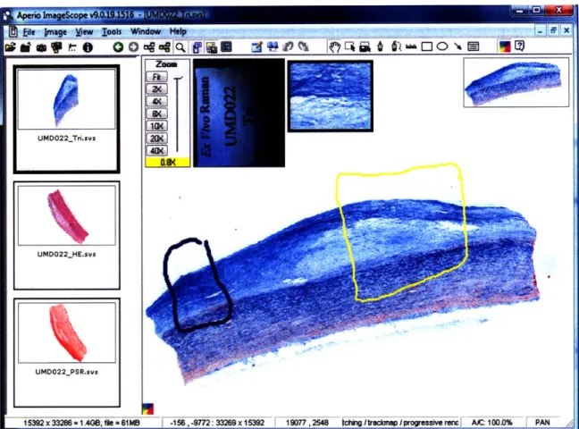
Task: Select the arrow annotation tool
Action: point(457,46)
